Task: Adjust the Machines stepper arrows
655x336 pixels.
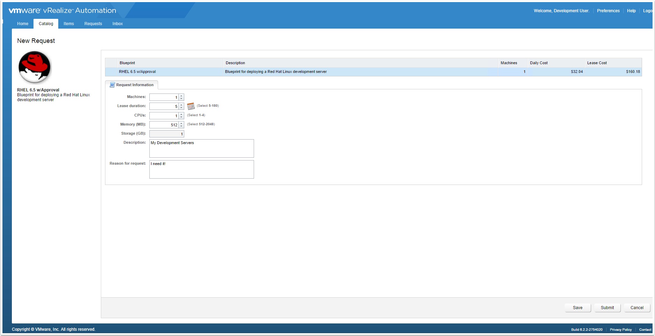Action: pyautogui.click(x=181, y=97)
